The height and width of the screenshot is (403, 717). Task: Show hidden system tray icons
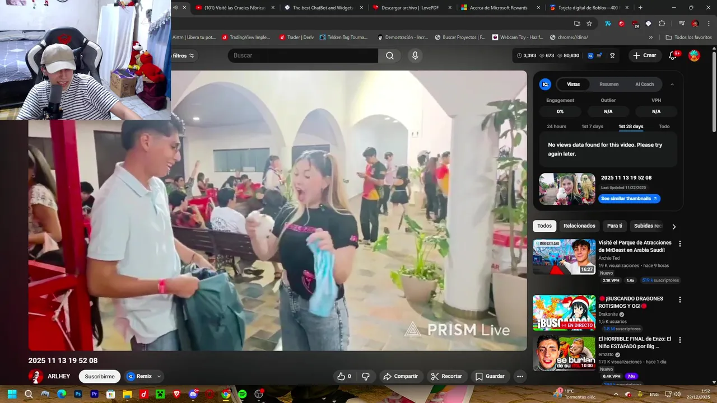click(616, 394)
